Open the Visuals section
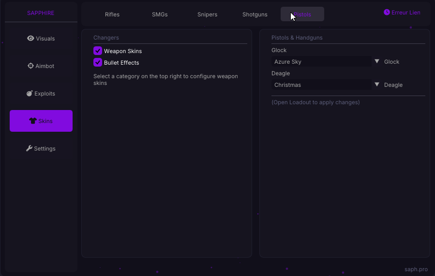Image resolution: width=435 pixels, height=276 pixels. [x=41, y=39]
